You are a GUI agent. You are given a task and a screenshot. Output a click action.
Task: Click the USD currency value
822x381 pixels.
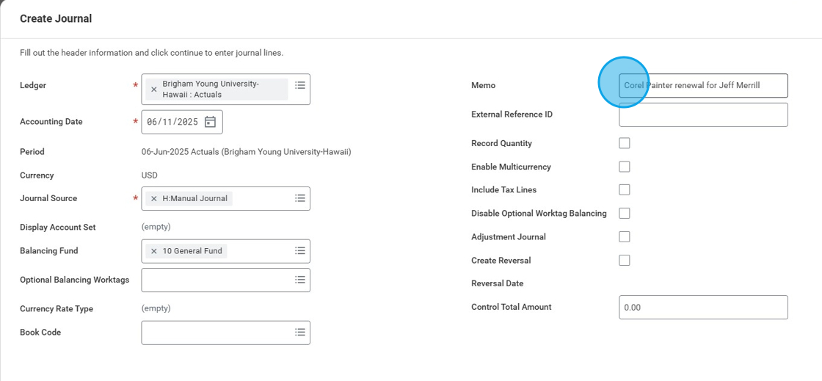click(150, 175)
